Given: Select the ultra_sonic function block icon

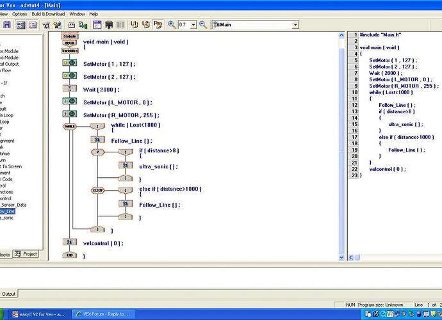Looking at the screenshot, I should [126, 165].
